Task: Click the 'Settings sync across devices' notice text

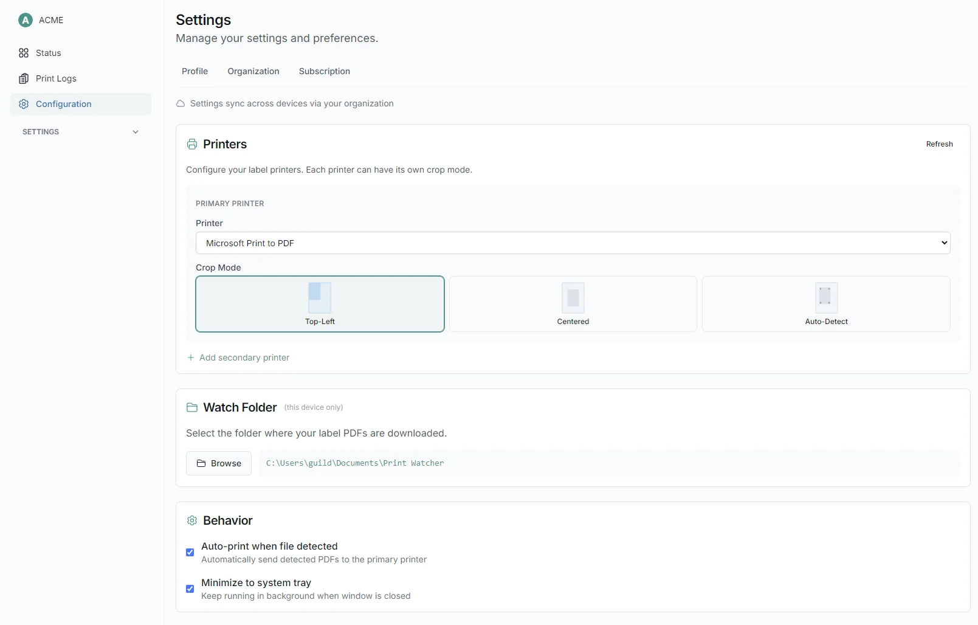Action: pos(292,104)
